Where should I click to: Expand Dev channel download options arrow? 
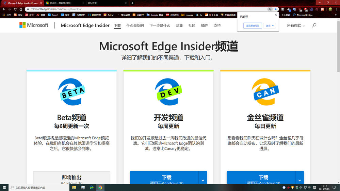[203, 180]
